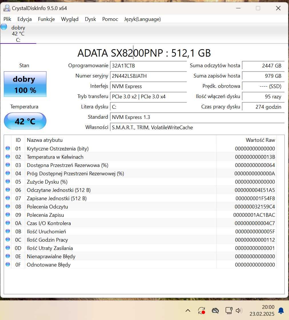Open the Wygląd menu

pyautogui.click(x=70, y=19)
